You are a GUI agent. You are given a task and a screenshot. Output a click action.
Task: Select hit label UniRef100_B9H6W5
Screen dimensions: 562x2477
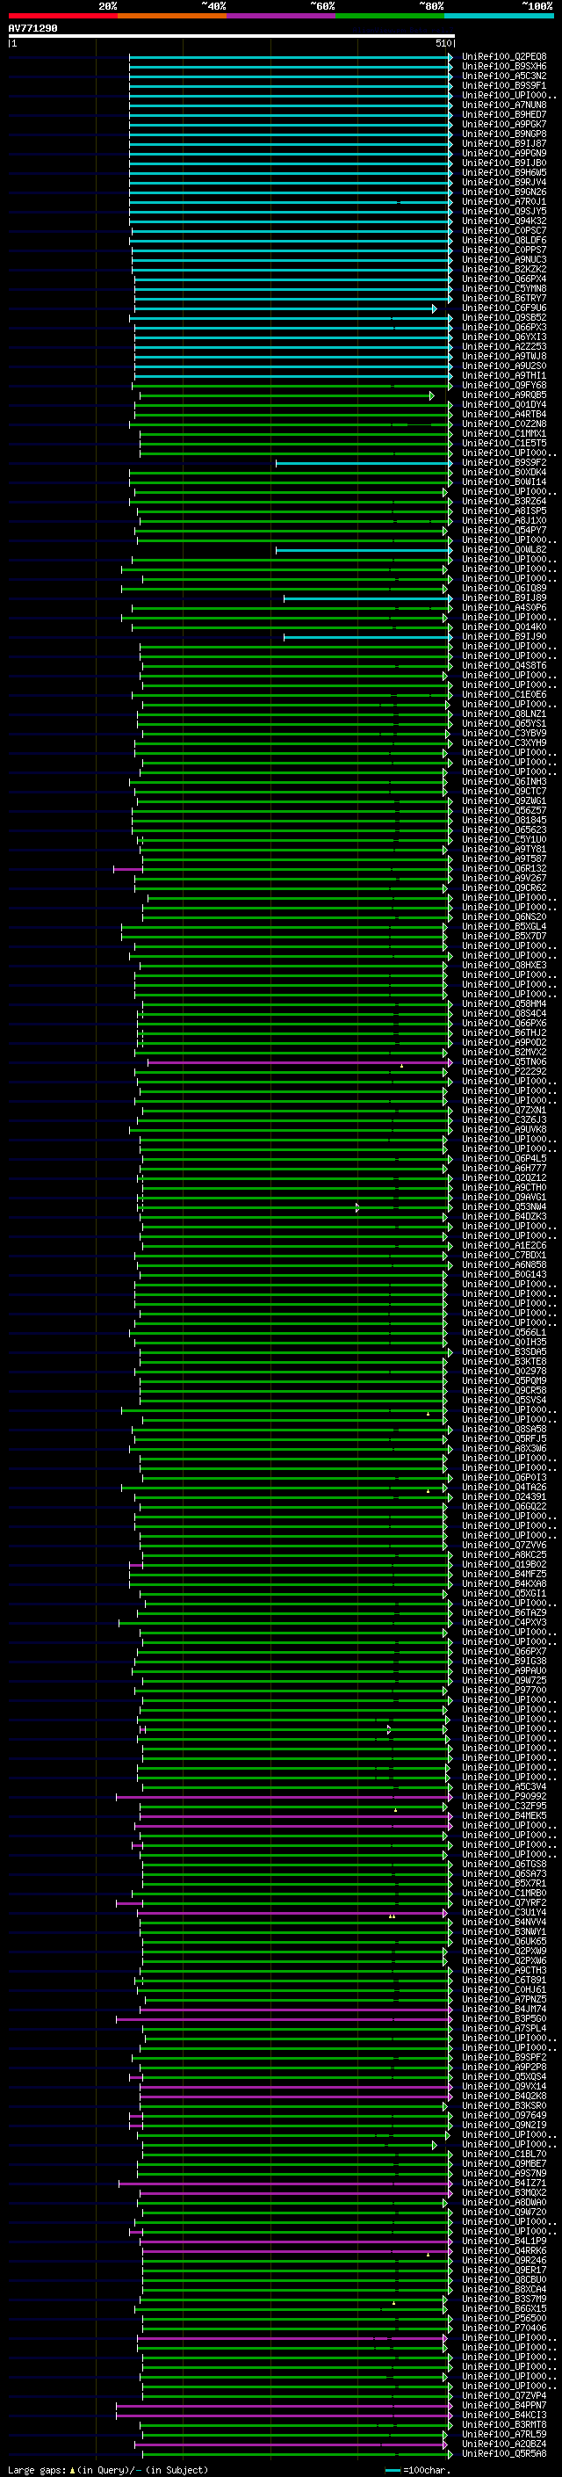point(504,173)
